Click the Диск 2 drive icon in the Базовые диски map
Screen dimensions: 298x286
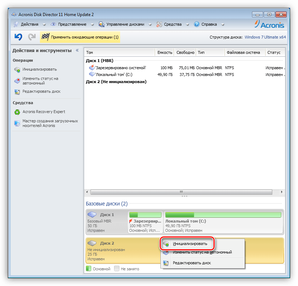(92, 243)
